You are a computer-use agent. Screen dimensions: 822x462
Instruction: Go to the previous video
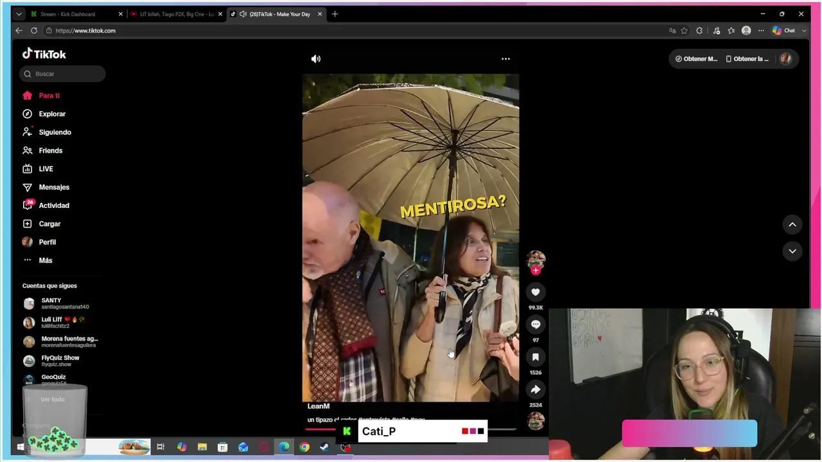[792, 225]
